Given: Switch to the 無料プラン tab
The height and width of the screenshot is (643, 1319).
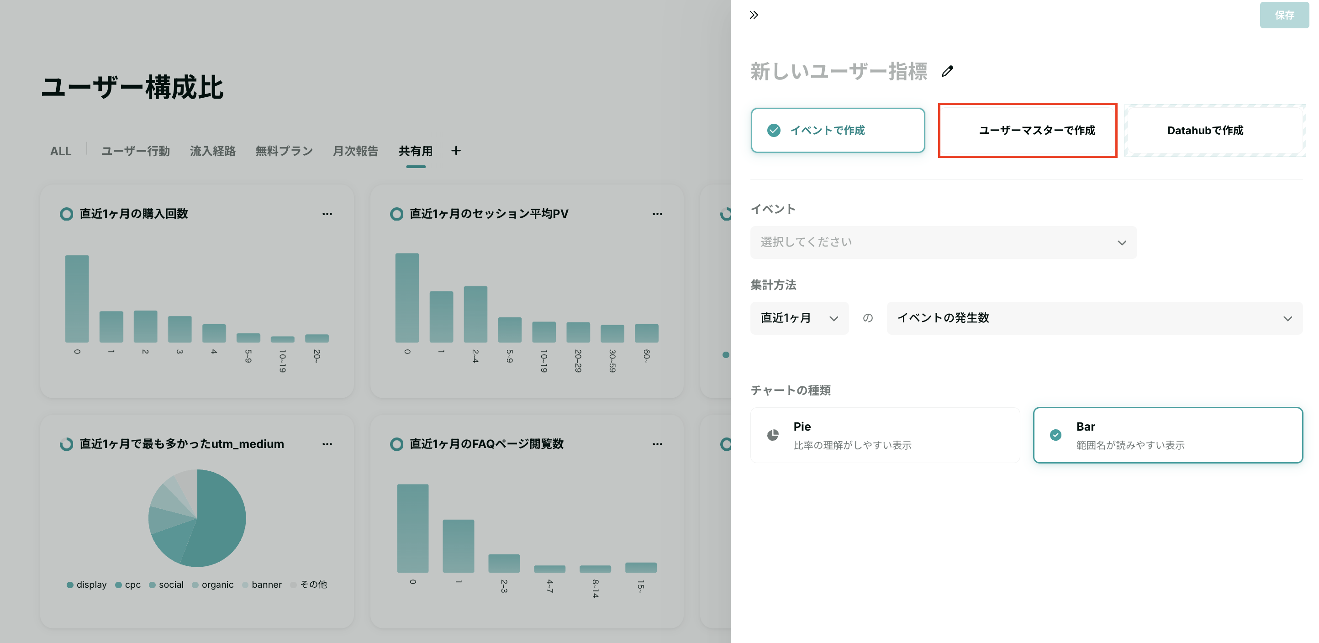Looking at the screenshot, I should [x=284, y=151].
